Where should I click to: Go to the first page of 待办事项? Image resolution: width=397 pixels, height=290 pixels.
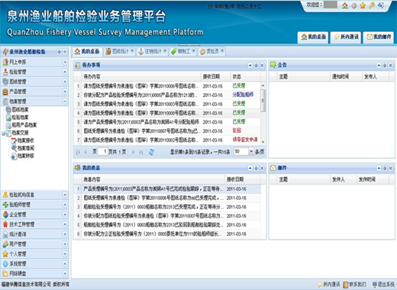tap(78, 152)
